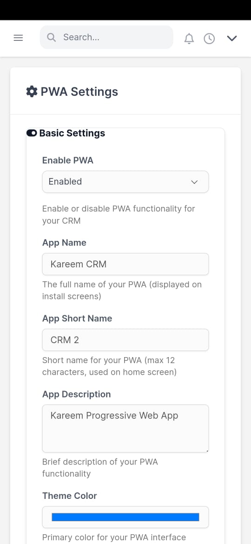
Task: Open the clock timesheets icon
Action: 209,39
